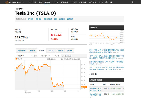The image size is (141, 99).
Task: Switch to the 企業情報 tab
Action: click(x=69, y=51)
